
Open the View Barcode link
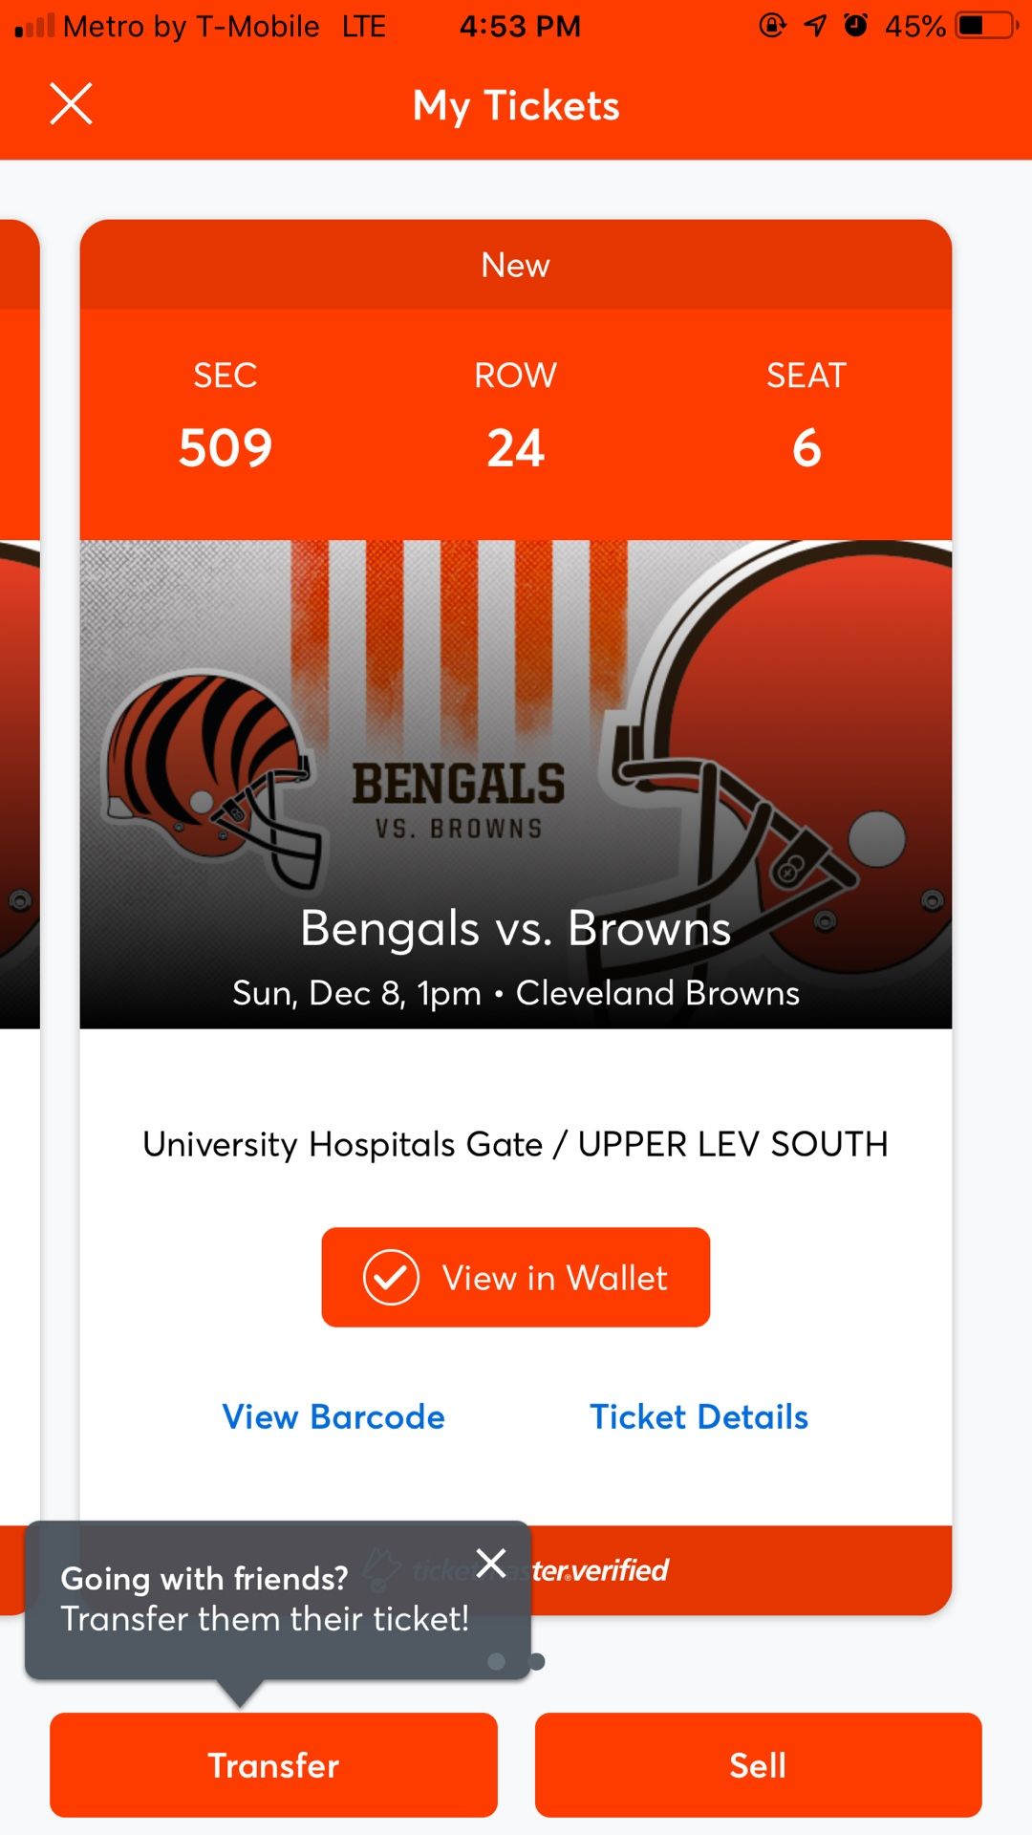tap(333, 1416)
